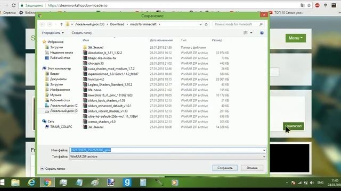The image size is (341, 191).
Task: Sort by Дата изменения column header
Action: click(x=161, y=40)
